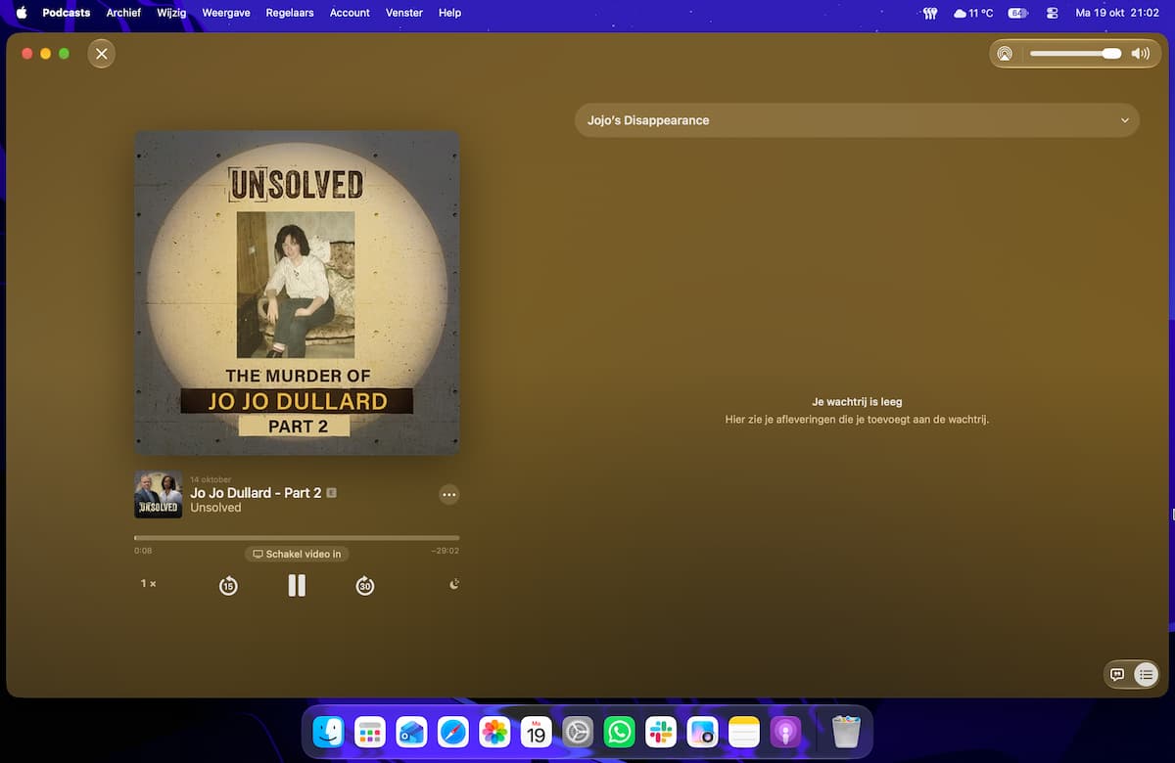Open the three-dot more options menu
Screen dimensions: 1175x763
pyautogui.click(x=448, y=495)
